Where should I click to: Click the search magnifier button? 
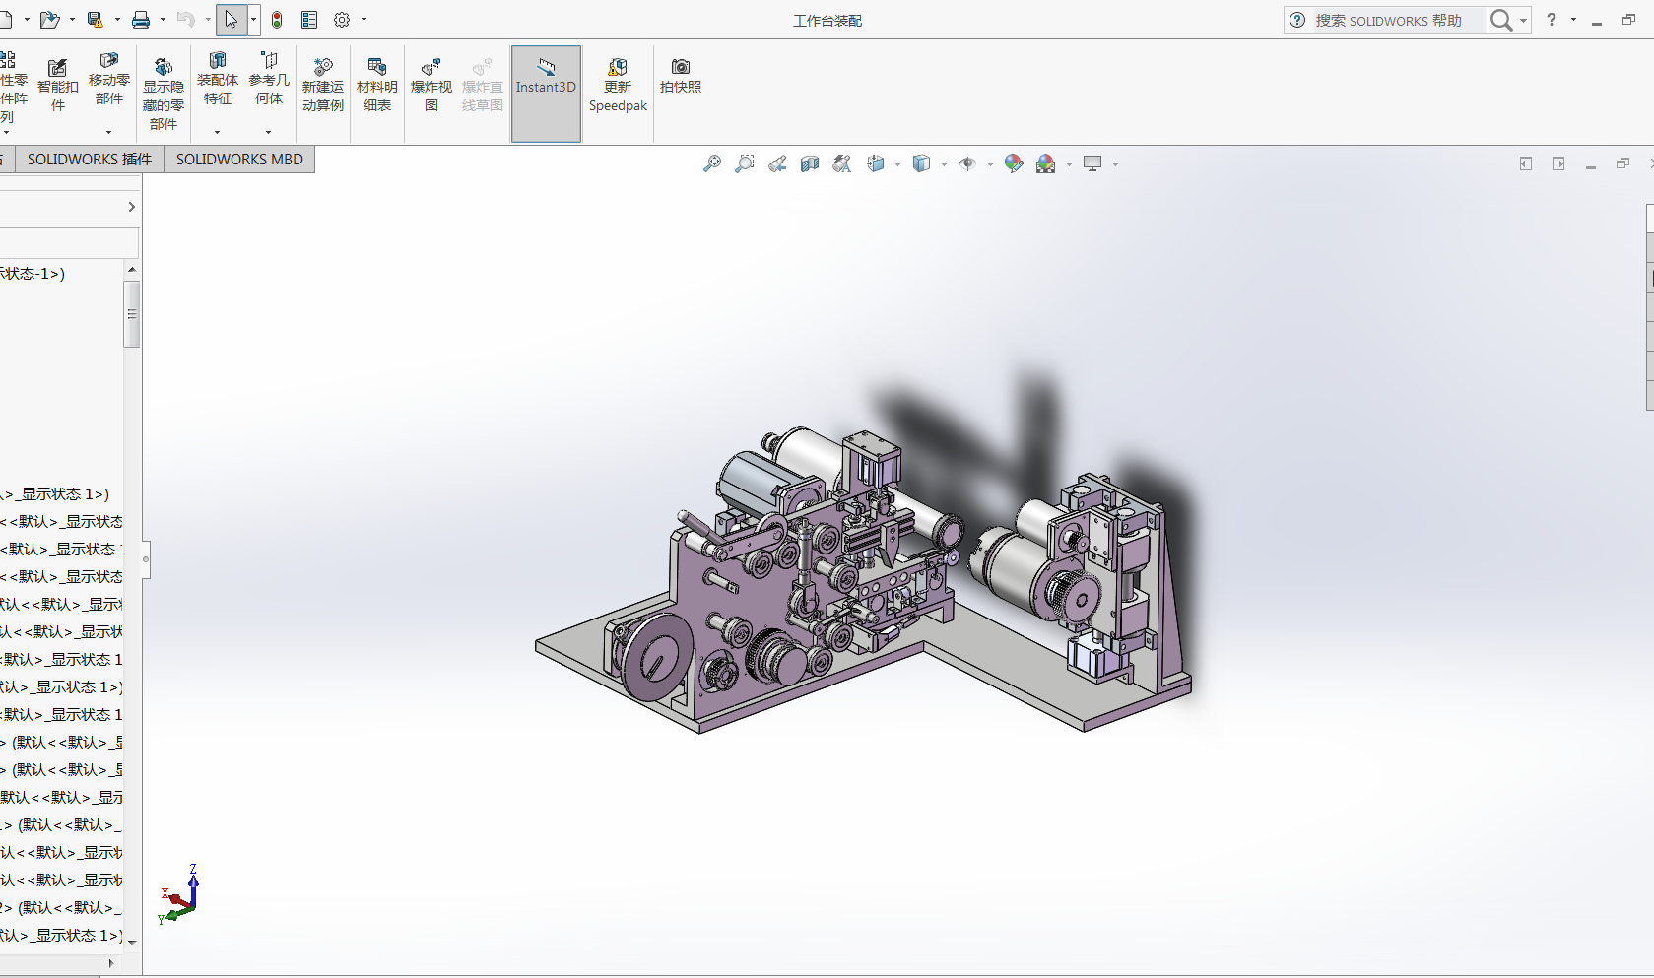click(x=1501, y=20)
